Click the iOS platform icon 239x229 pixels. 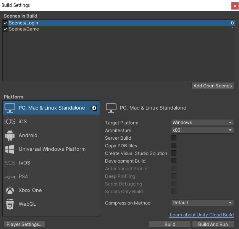click(x=10, y=121)
